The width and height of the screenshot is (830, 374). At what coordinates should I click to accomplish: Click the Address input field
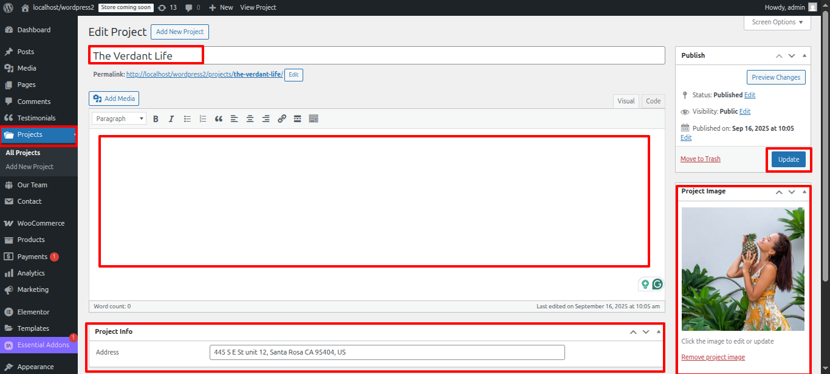click(x=386, y=352)
